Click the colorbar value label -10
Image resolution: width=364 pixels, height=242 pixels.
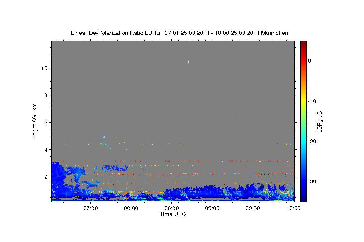coord(312,101)
